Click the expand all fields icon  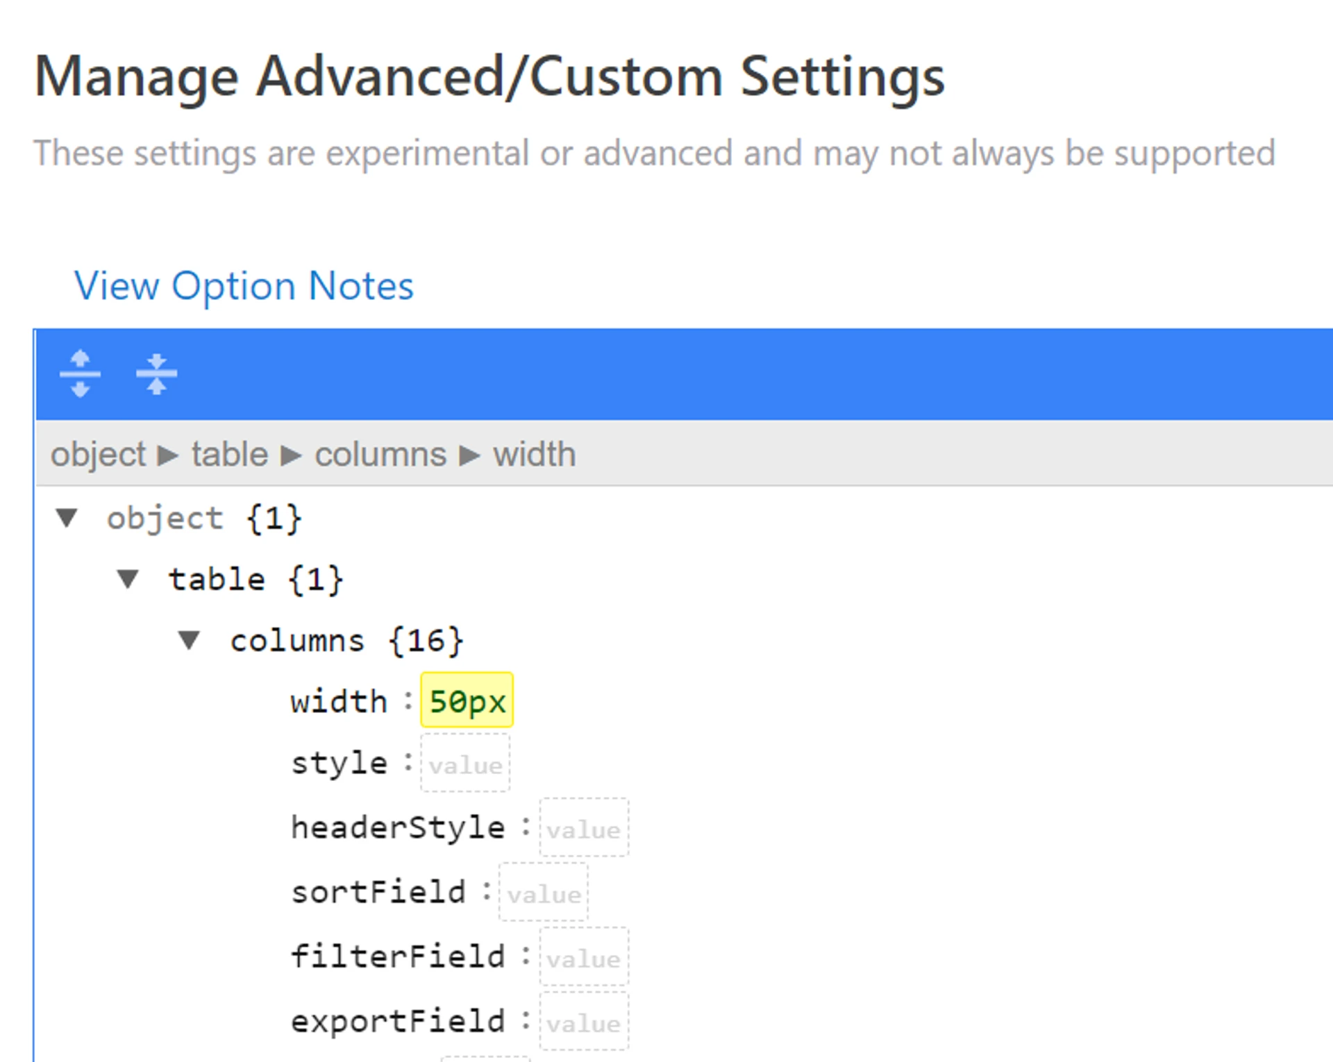click(80, 373)
